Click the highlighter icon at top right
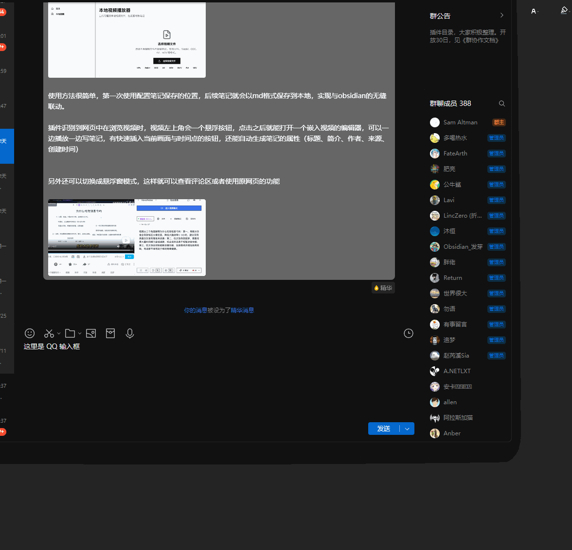 (564, 11)
